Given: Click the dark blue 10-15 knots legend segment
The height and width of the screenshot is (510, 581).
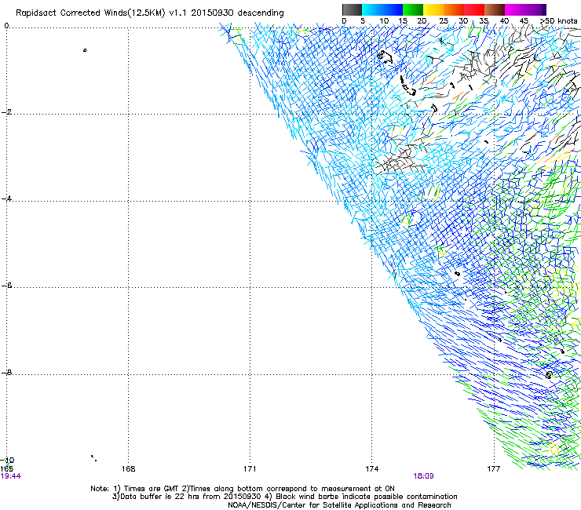Looking at the screenshot, I should click(393, 9).
